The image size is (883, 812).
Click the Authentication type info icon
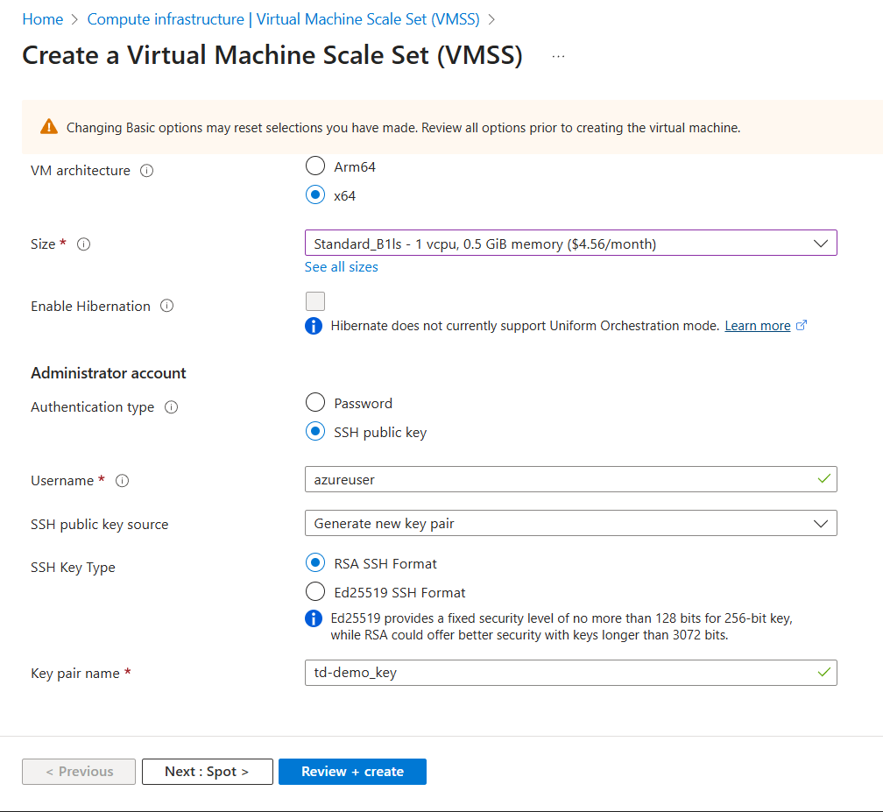coord(172,407)
